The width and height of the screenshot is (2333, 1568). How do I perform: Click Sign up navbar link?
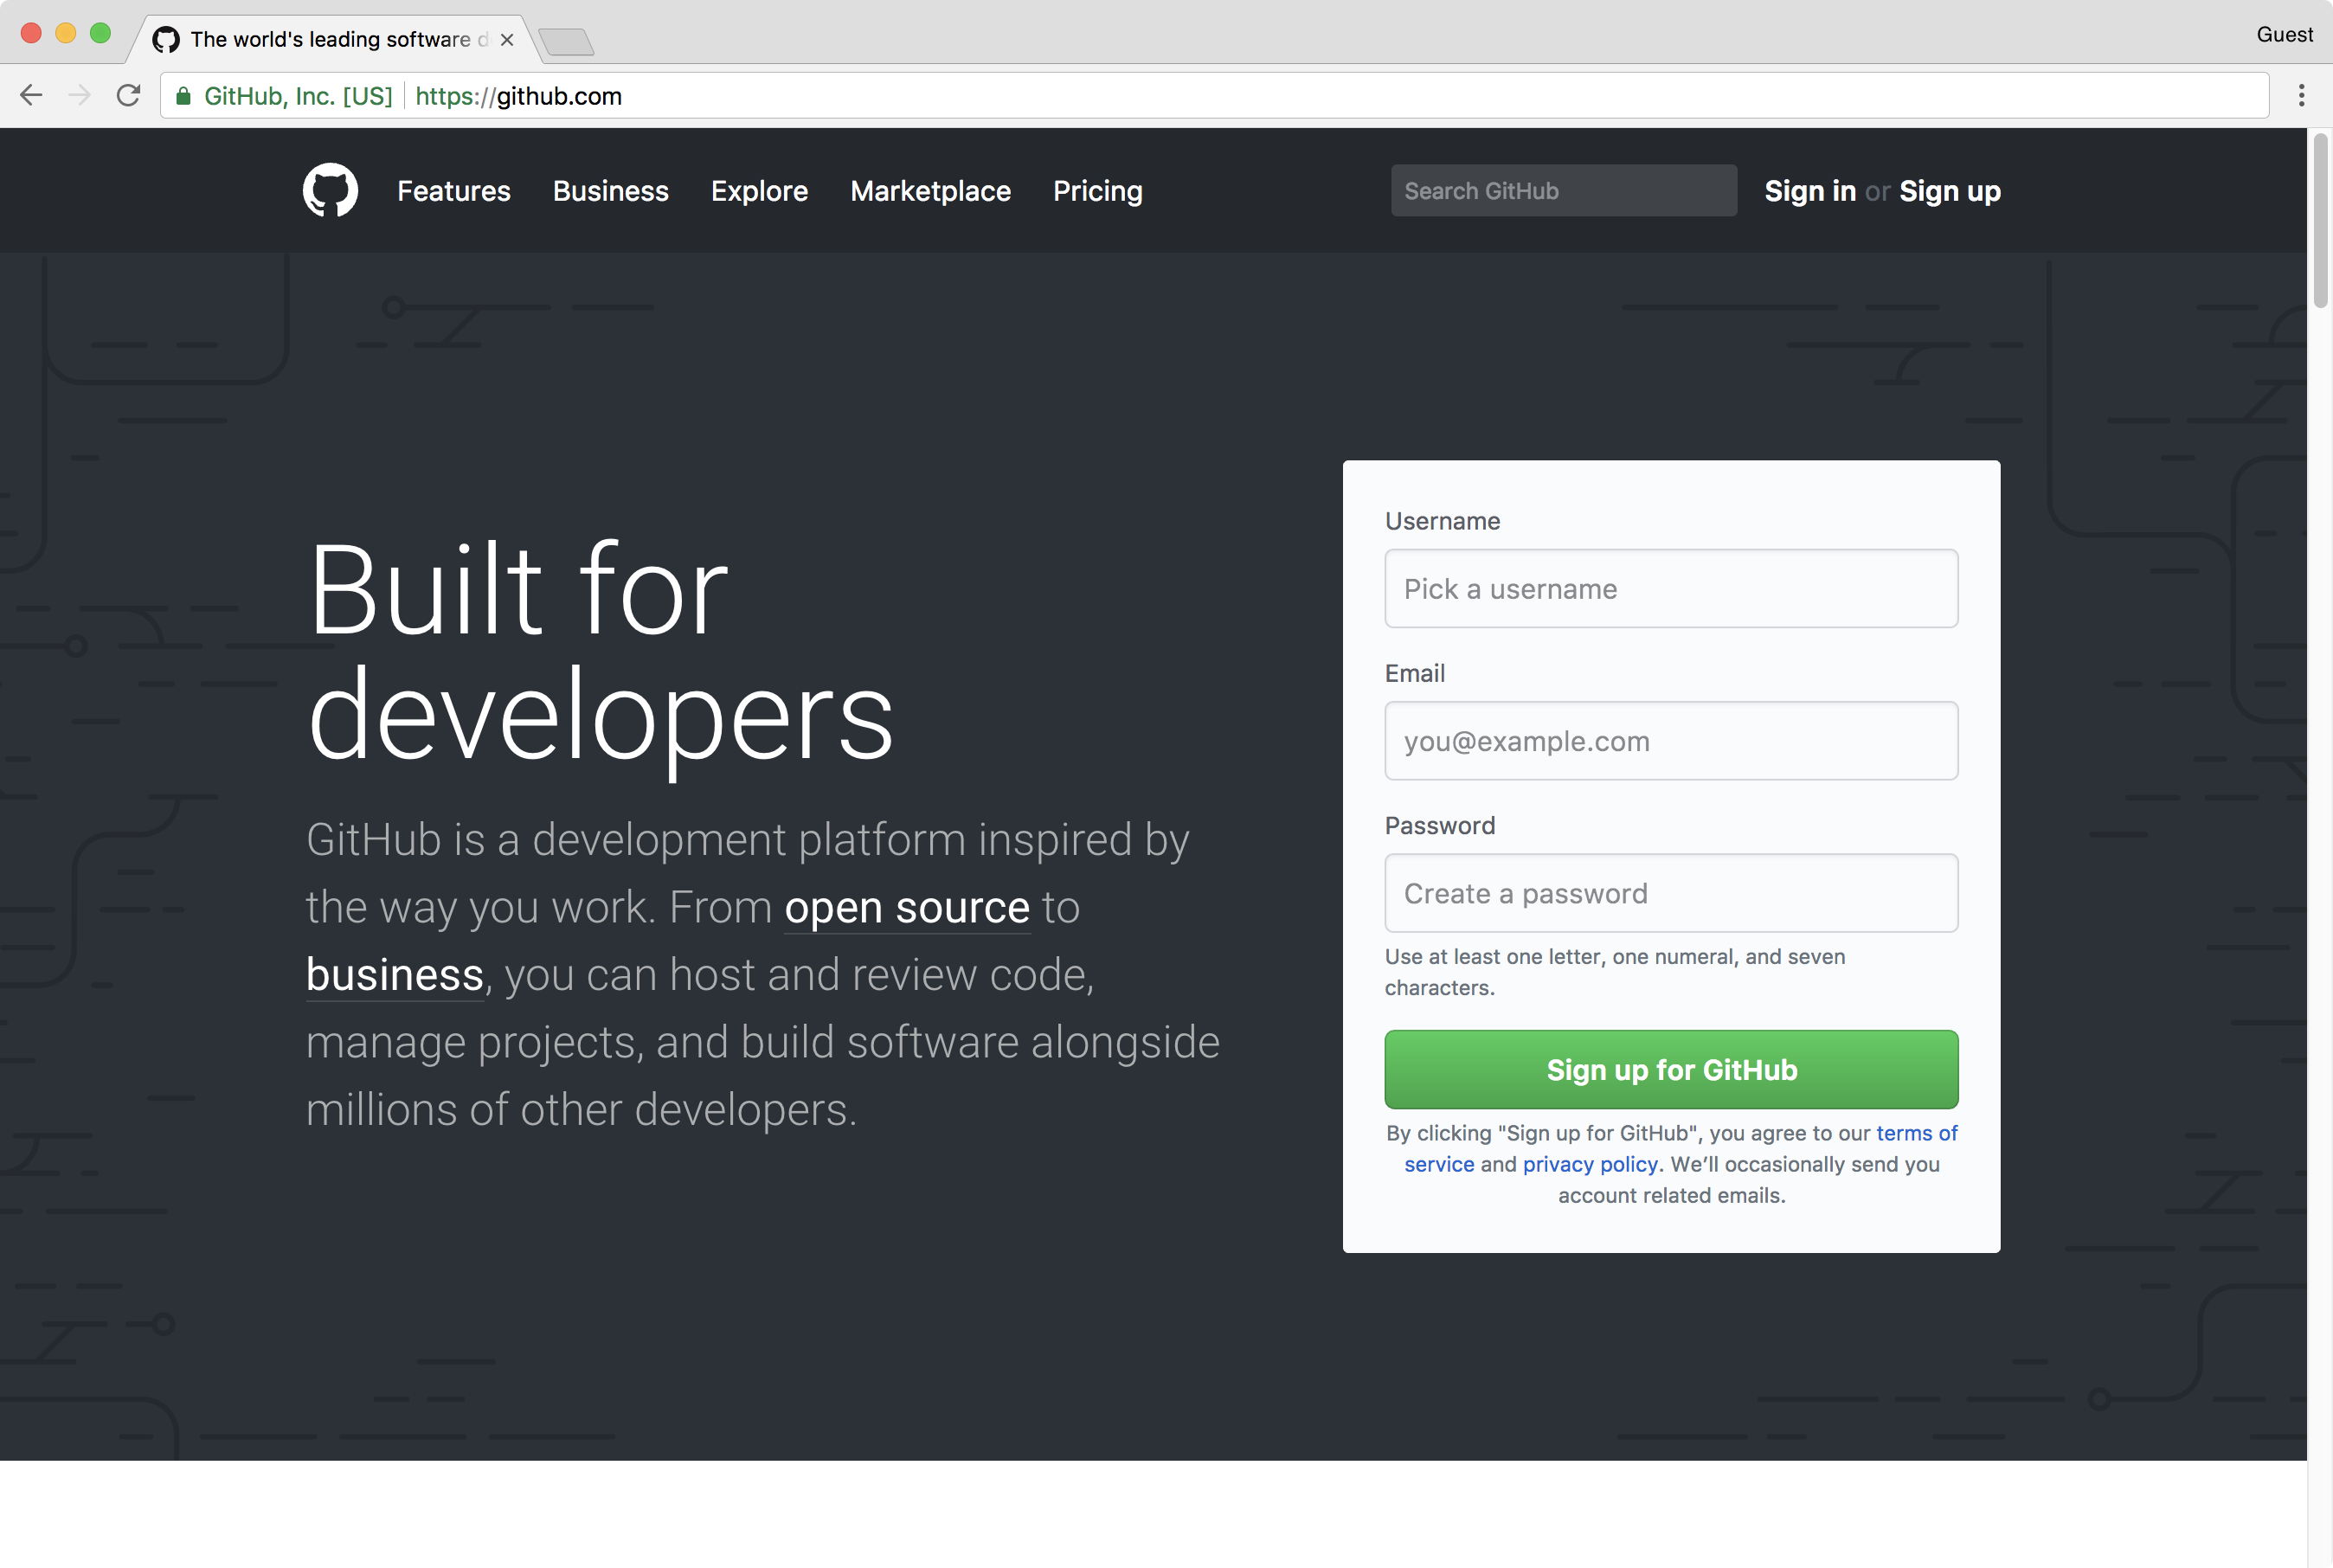pos(1948,190)
